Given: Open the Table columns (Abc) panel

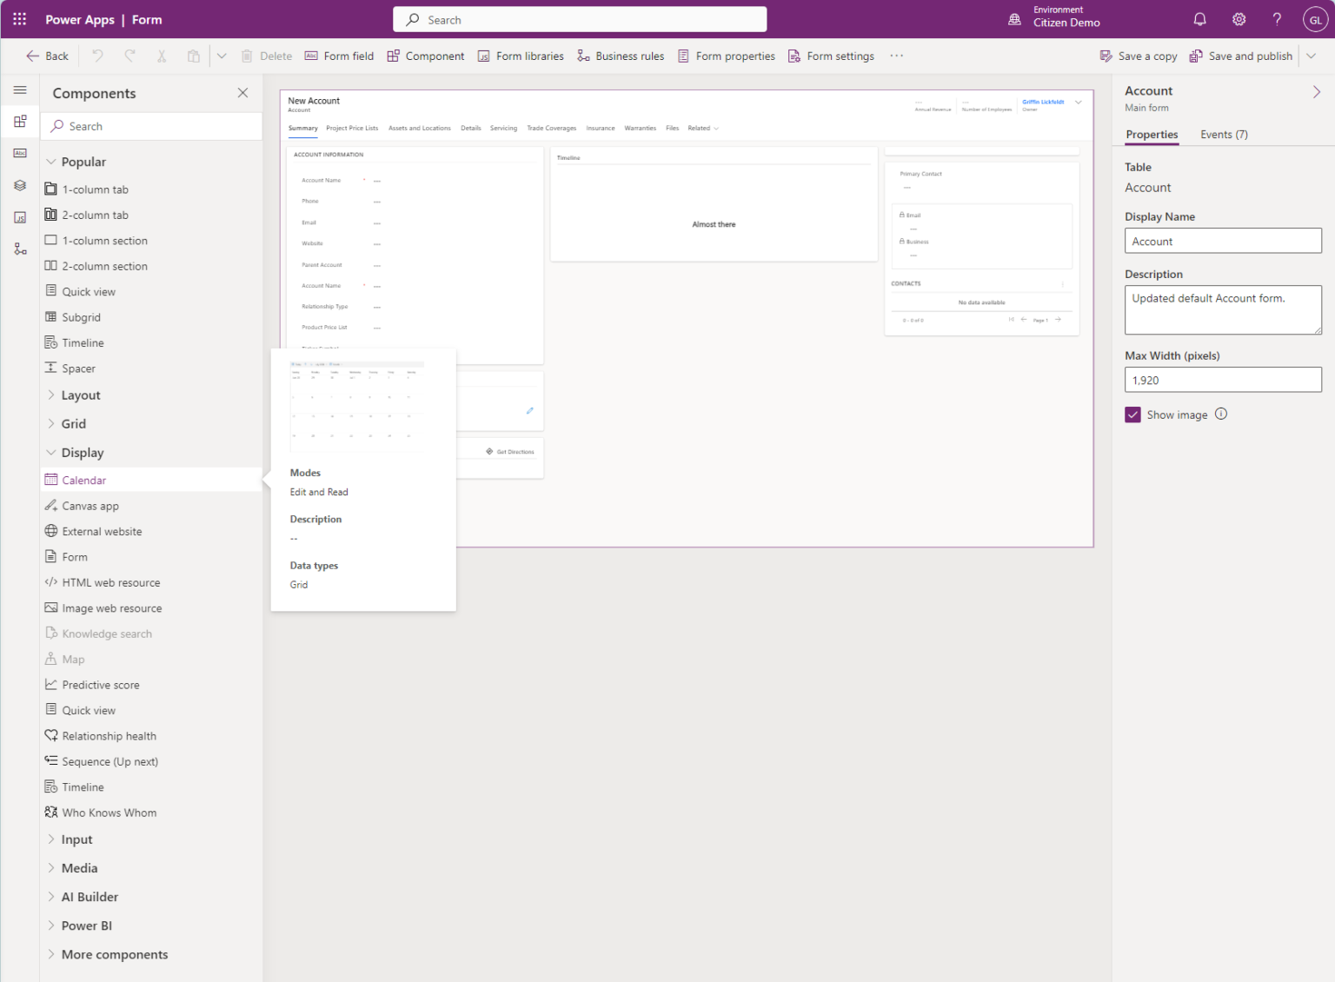Looking at the screenshot, I should click(20, 152).
